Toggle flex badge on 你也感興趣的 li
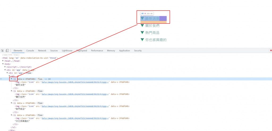This screenshot has height=131, width=272. click(40, 115)
